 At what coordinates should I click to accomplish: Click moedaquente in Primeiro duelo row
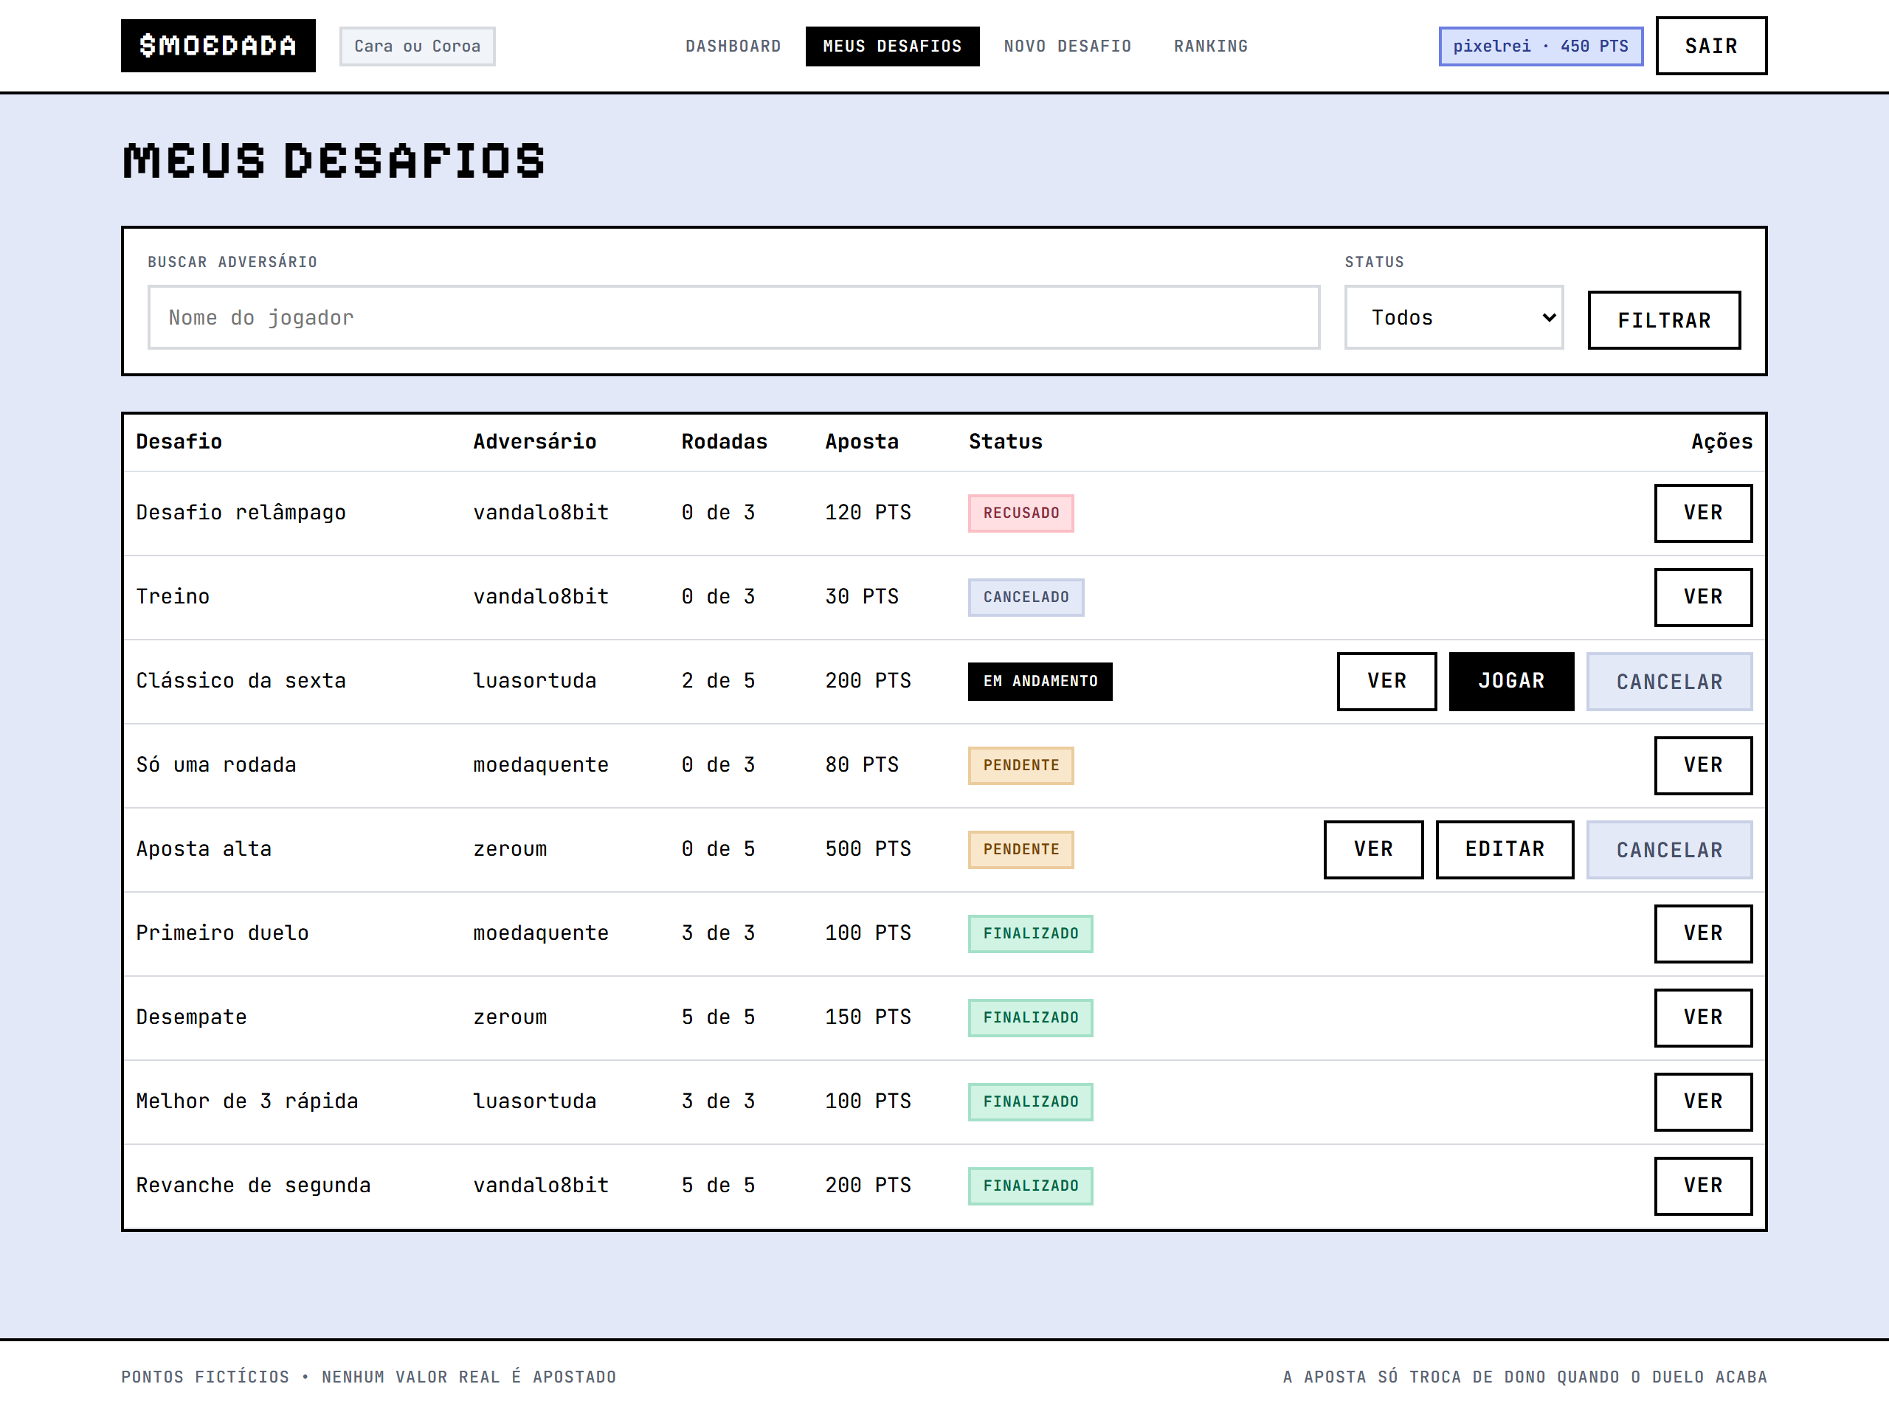(x=541, y=933)
